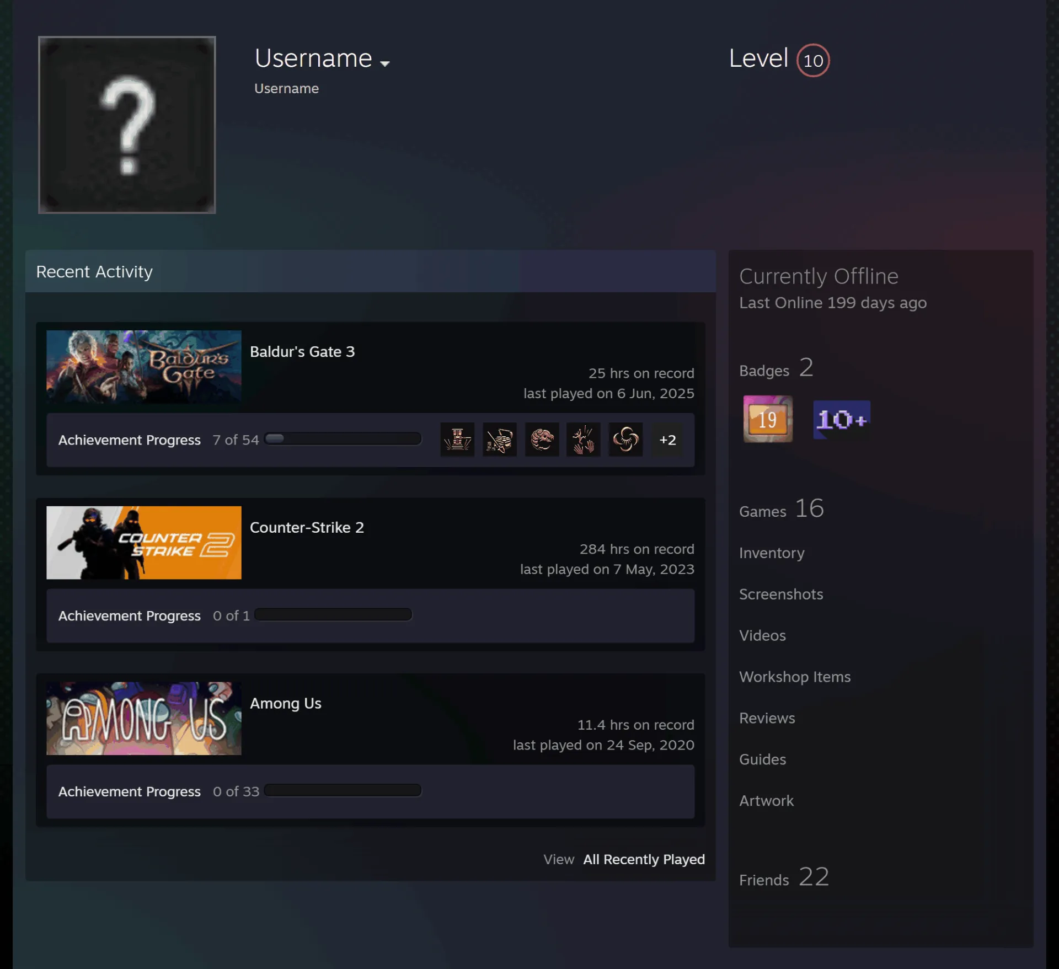Click '284 hrs on record' text
Viewport: 1059px width, 969px height.
coord(637,549)
